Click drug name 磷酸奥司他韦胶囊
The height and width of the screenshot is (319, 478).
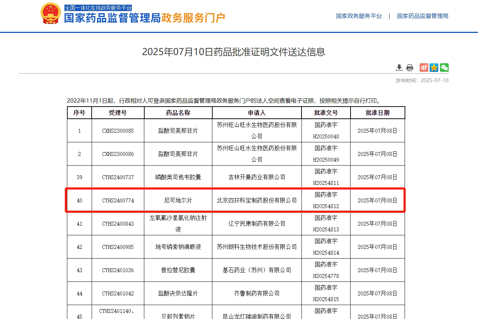pos(178,177)
